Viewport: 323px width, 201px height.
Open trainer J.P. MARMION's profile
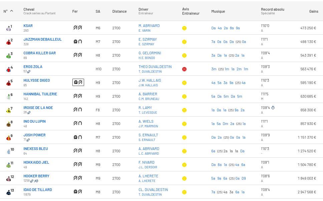click(x=148, y=126)
